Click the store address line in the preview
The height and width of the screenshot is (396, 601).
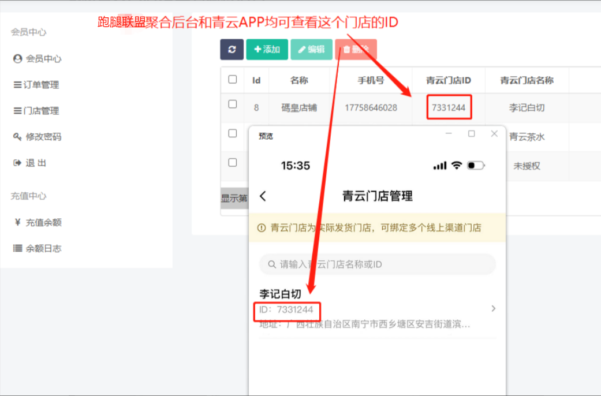[364, 324]
